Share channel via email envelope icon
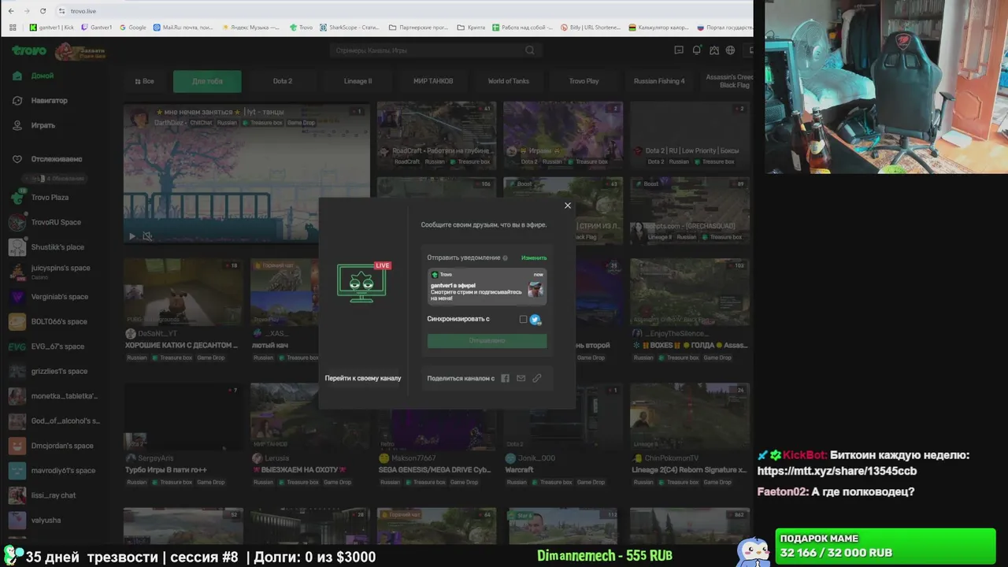 521,378
